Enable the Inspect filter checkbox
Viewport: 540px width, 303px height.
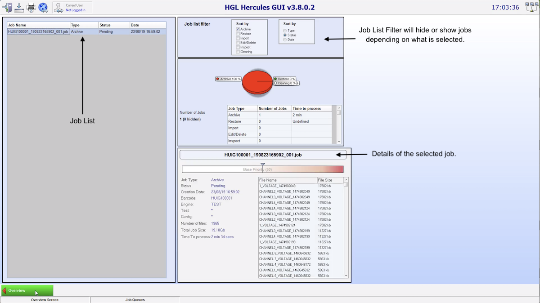click(x=238, y=47)
